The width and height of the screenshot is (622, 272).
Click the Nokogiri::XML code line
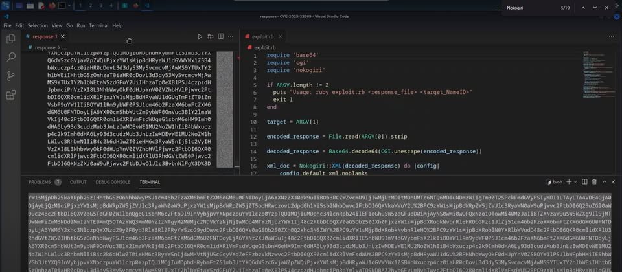(353, 166)
